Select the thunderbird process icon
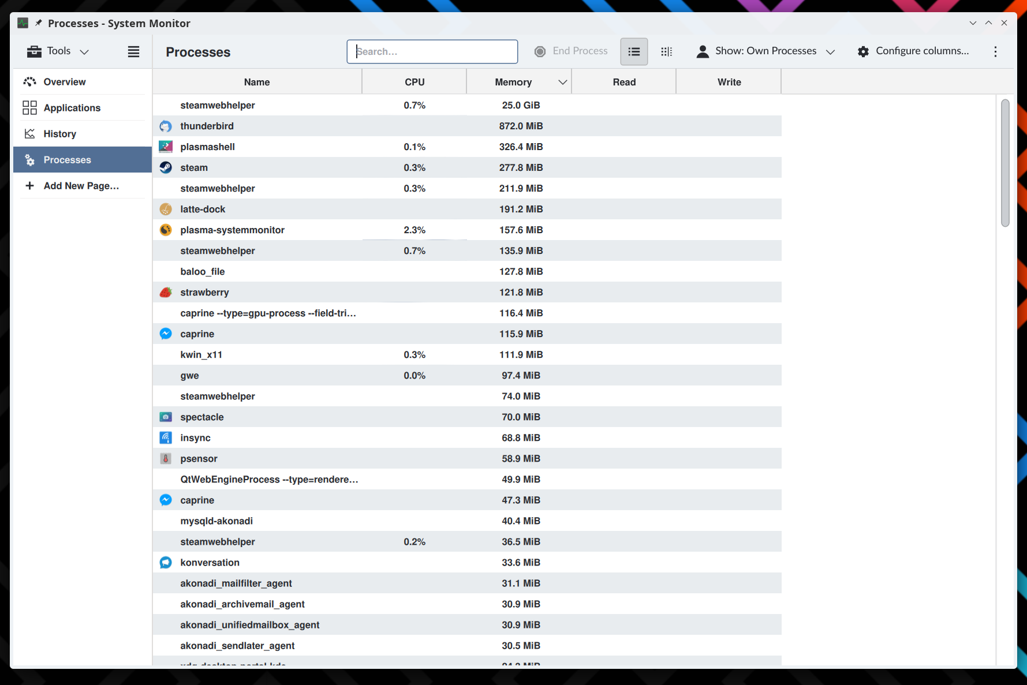The width and height of the screenshot is (1027, 685). [166, 126]
